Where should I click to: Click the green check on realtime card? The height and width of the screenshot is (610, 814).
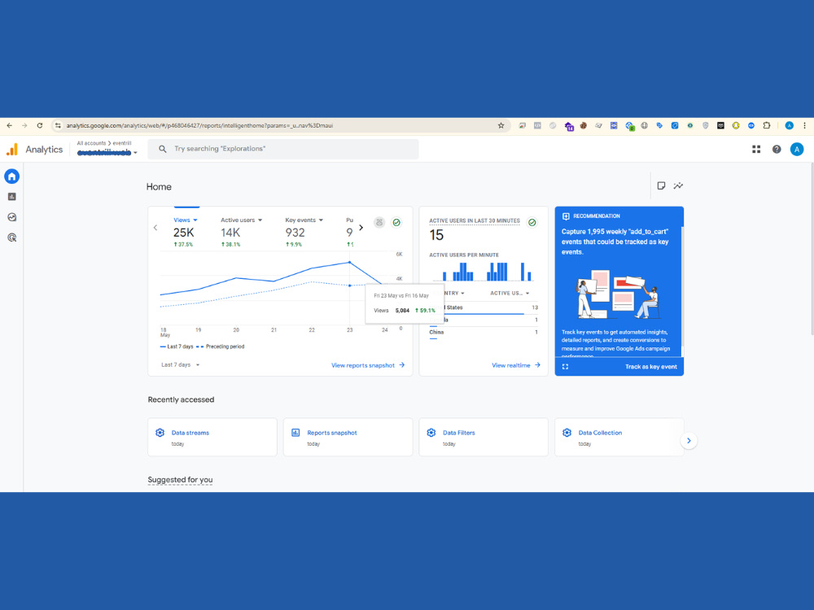pos(532,223)
